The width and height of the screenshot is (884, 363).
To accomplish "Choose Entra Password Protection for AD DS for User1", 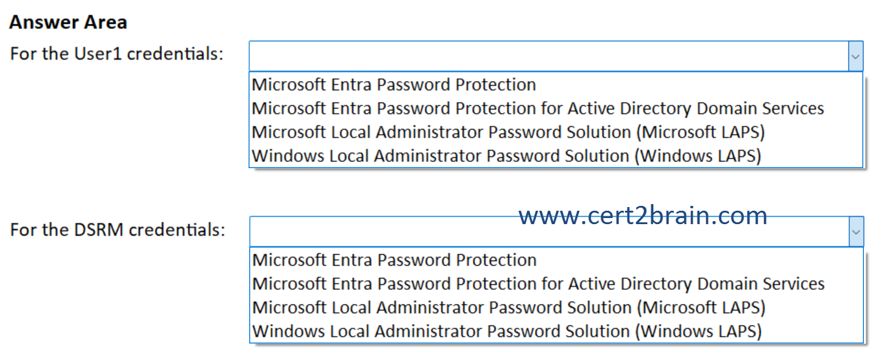I will tap(537, 108).
